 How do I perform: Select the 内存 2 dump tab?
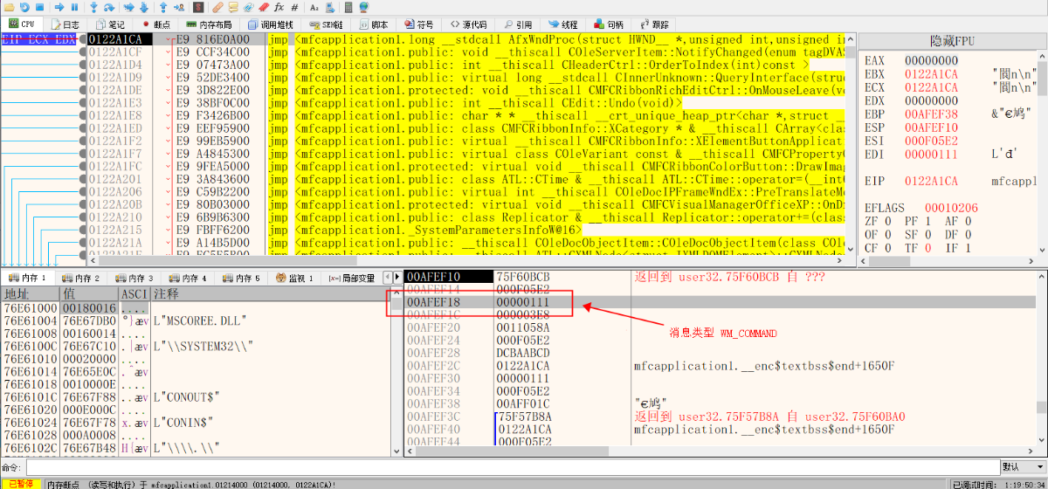click(x=80, y=278)
